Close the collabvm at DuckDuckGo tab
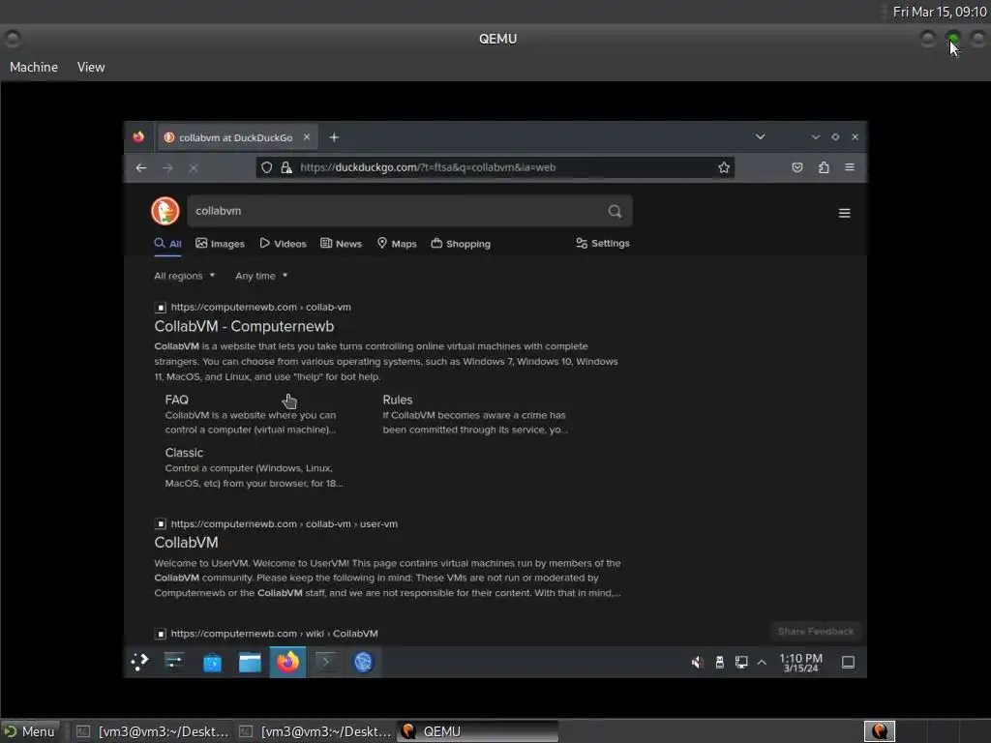The width and height of the screenshot is (991, 743). click(307, 137)
